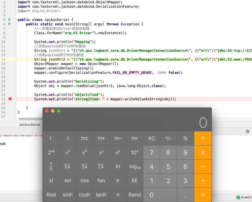252x202 pixels.
Task: Click the y-th root key
Action: click(x=101, y=166)
